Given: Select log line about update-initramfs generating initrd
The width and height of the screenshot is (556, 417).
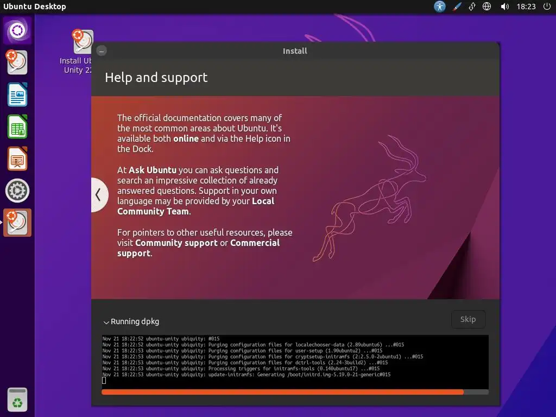Looking at the screenshot, I should pyautogui.click(x=247, y=375).
